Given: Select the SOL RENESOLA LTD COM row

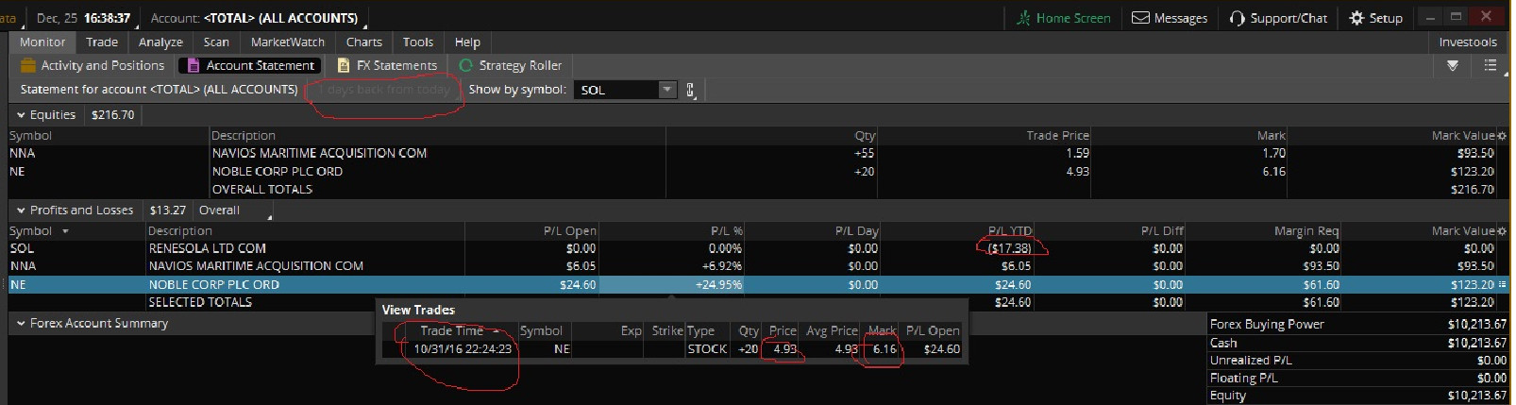Looking at the screenshot, I should coord(755,248).
